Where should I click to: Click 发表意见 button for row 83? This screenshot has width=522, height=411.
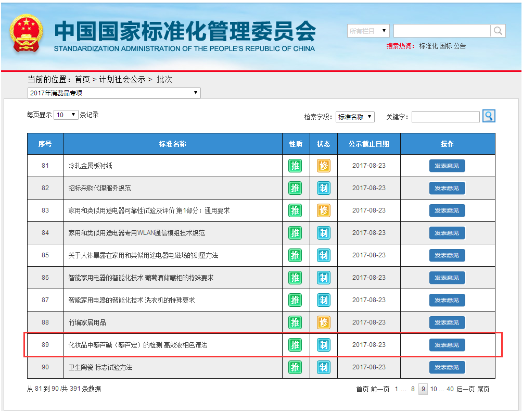point(447,210)
